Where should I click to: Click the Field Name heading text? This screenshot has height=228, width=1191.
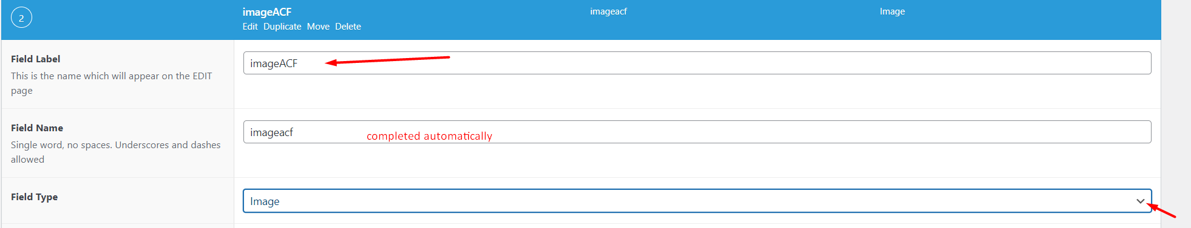[x=37, y=128]
